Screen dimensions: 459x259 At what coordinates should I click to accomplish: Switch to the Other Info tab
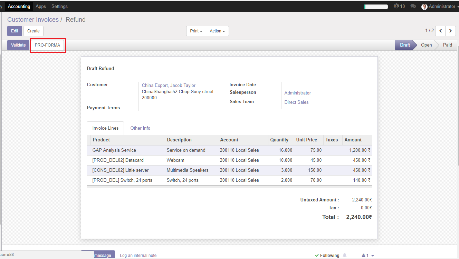pos(140,128)
